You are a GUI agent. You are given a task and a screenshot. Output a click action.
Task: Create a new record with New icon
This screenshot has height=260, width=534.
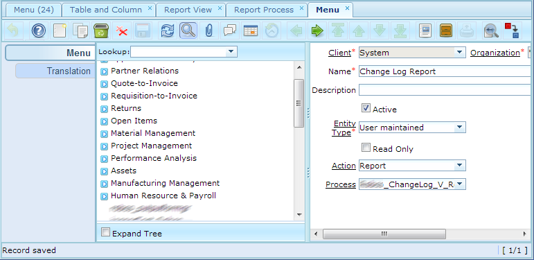point(60,31)
